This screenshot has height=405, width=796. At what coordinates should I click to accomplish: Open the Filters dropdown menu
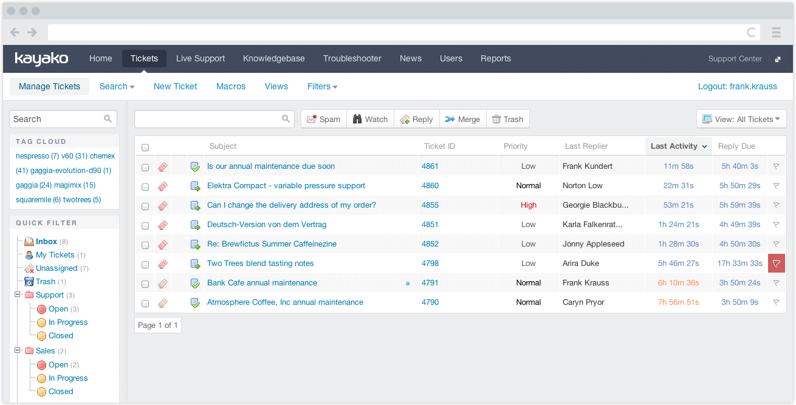coord(322,86)
